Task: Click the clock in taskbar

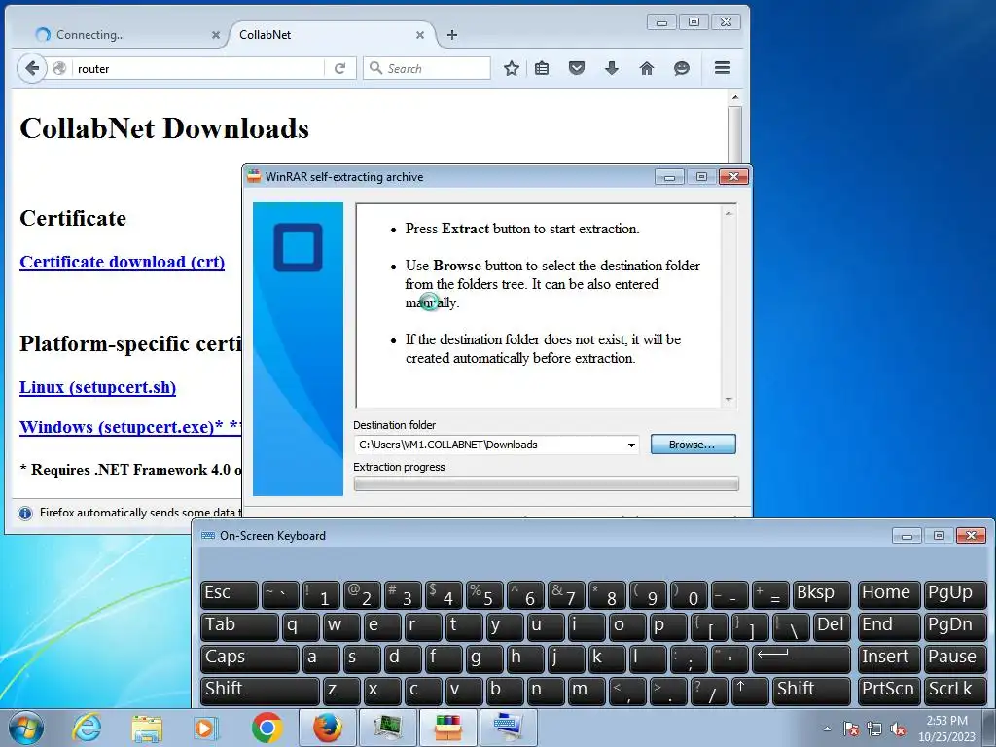Action: click(946, 729)
